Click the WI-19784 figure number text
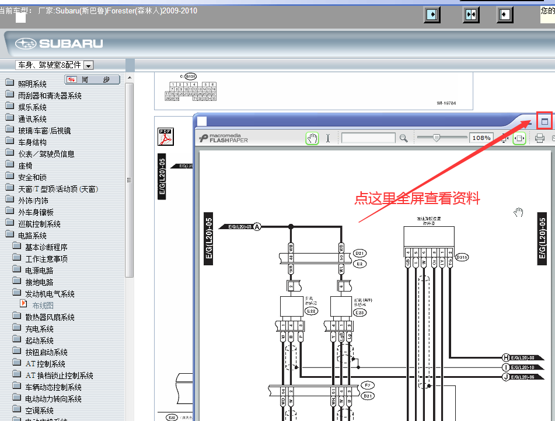The image size is (555, 421). pos(446,103)
